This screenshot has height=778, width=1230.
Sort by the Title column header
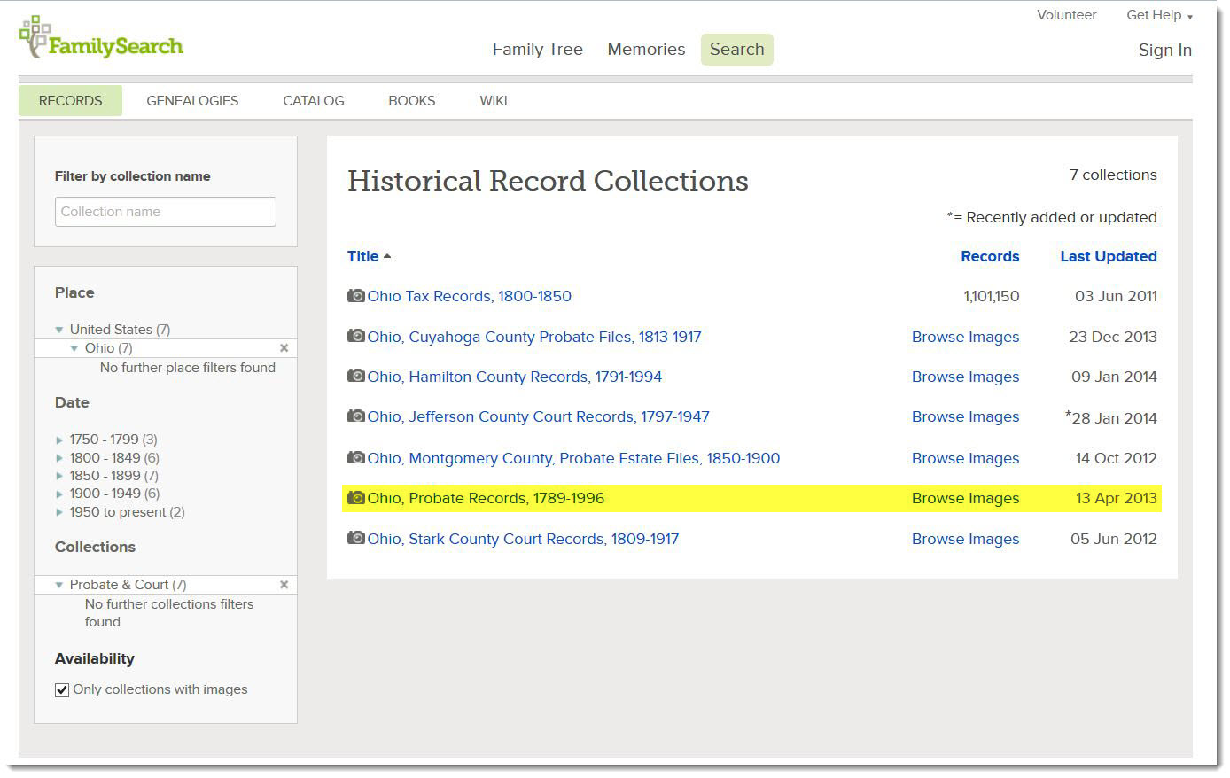coord(362,256)
